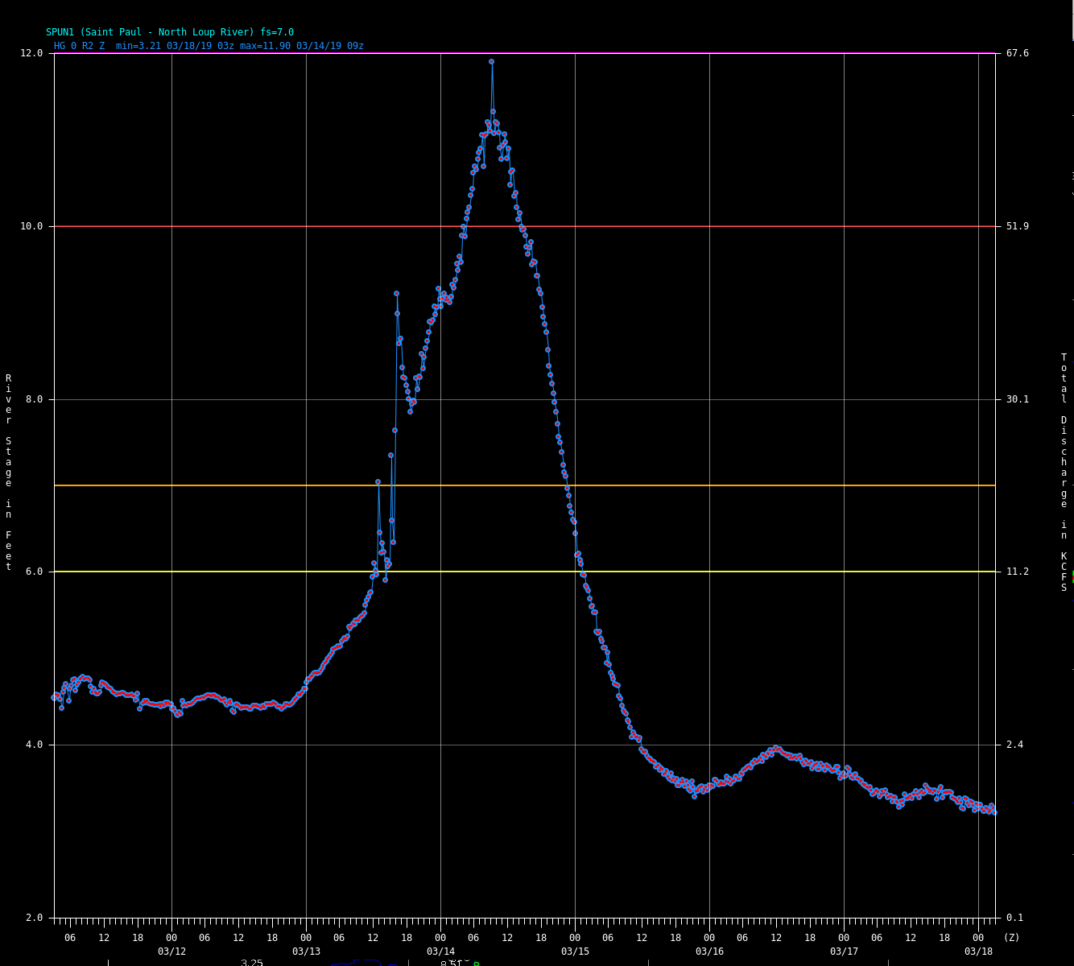Click the 51.9 discharge axis value
Image resolution: width=1074 pixels, height=966 pixels.
tap(1017, 226)
